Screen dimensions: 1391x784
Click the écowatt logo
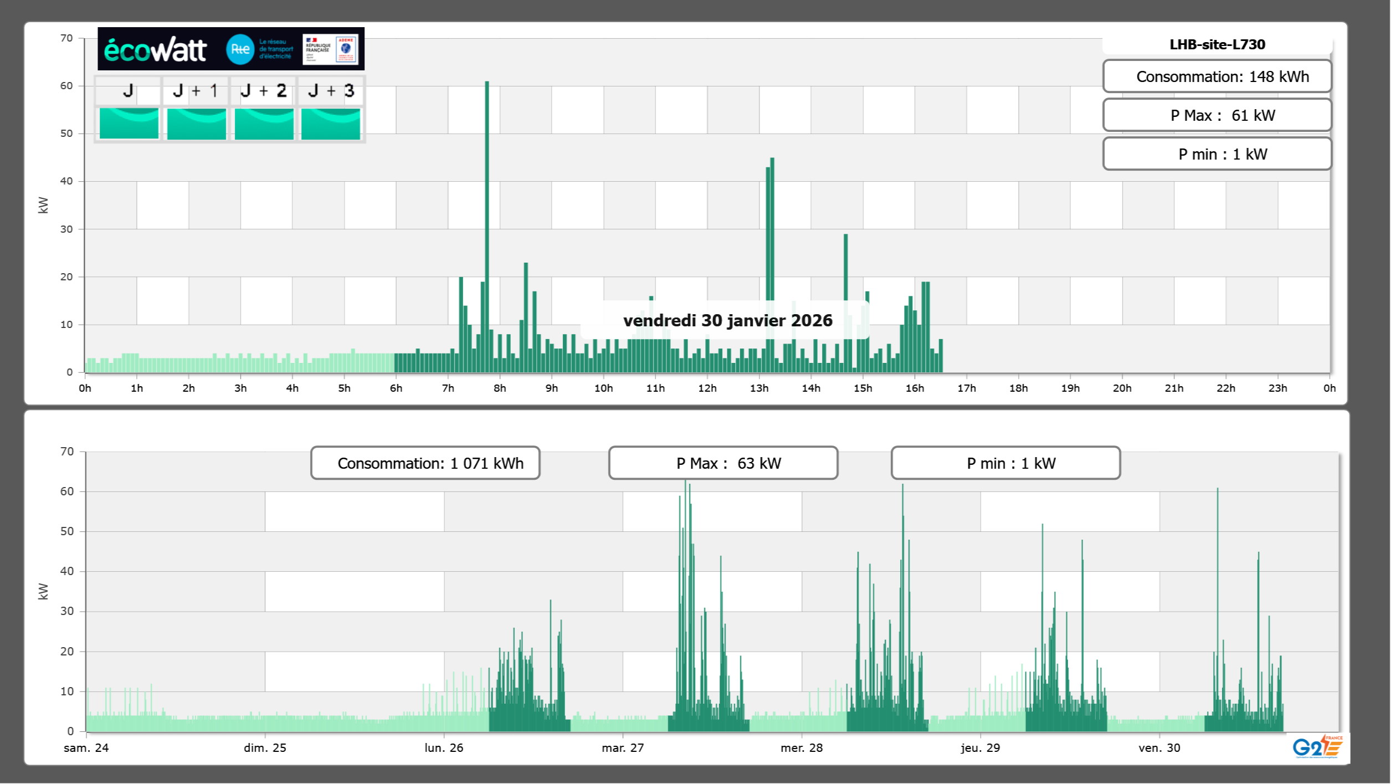pyautogui.click(x=155, y=50)
